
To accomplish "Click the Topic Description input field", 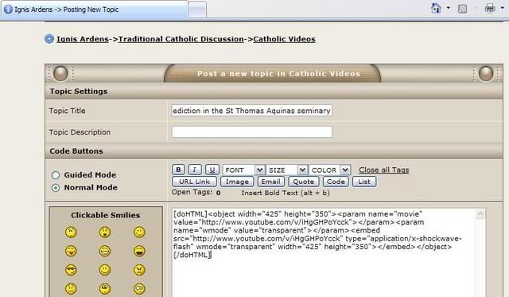I will click(251, 132).
